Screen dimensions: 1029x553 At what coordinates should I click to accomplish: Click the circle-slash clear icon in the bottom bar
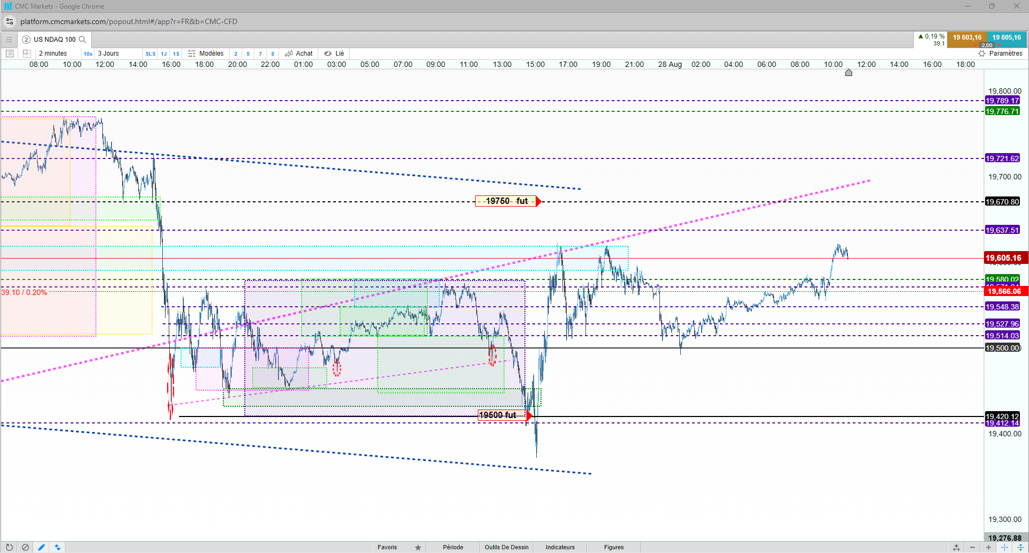coord(25,547)
